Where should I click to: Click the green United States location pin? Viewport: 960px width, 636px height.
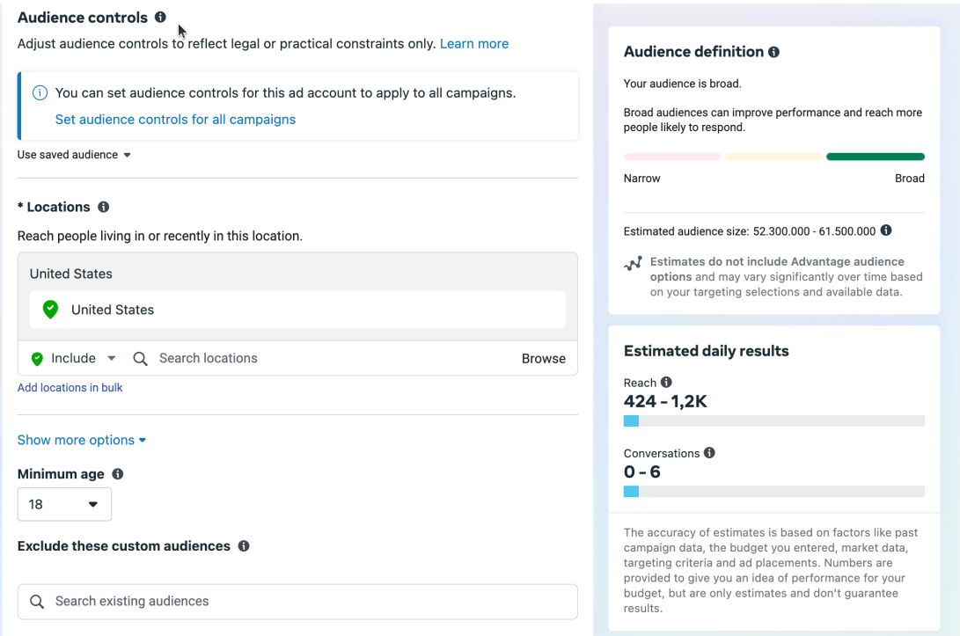[x=51, y=310]
